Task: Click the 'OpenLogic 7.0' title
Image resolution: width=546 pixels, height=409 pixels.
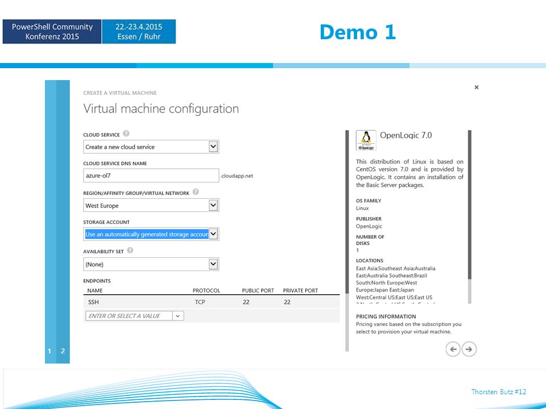Action: [406, 135]
